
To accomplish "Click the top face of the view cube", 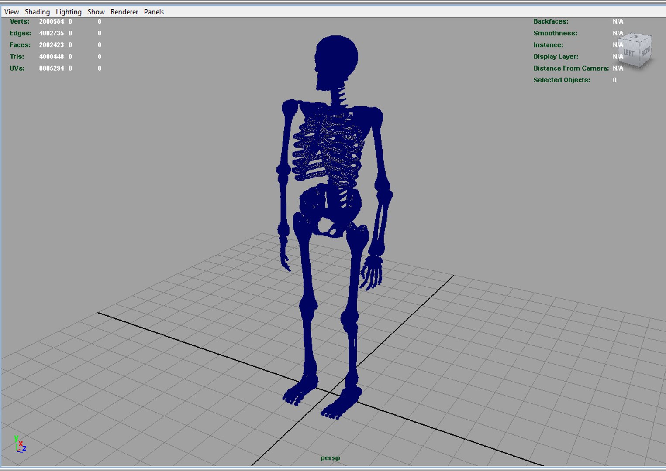I will (x=635, y=38).
